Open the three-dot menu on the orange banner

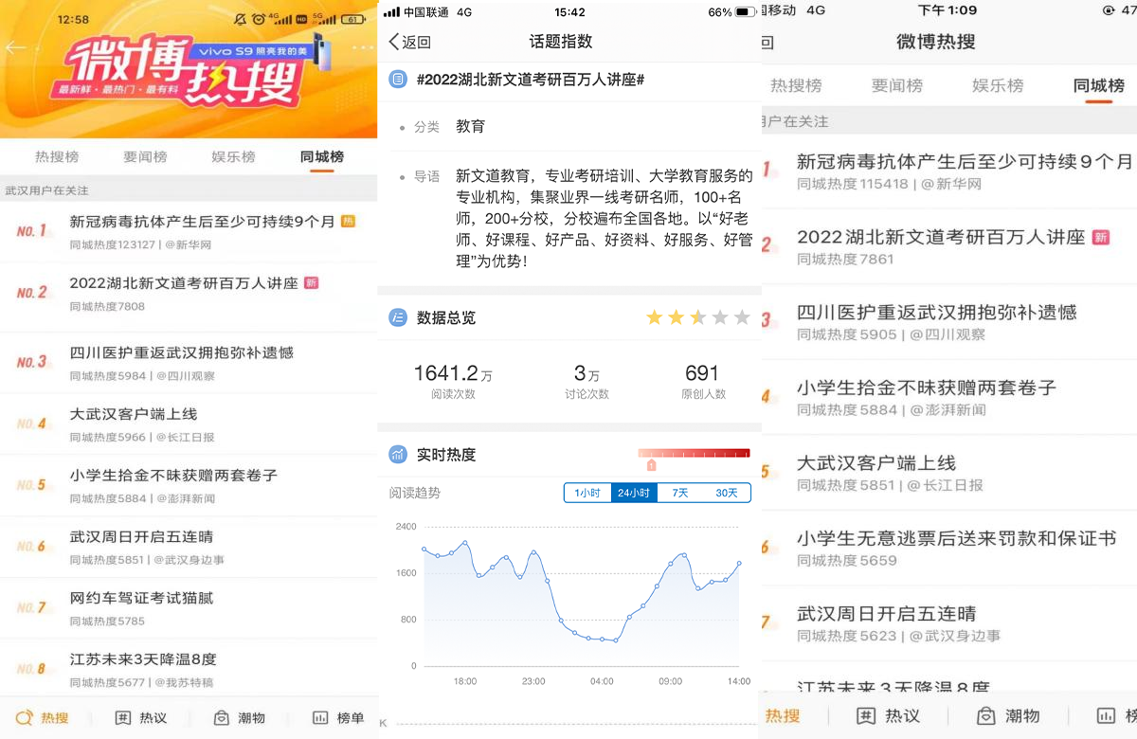click(362, 47)
